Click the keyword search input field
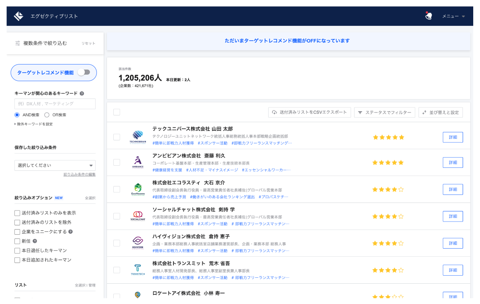 click(x=55, y=104)
